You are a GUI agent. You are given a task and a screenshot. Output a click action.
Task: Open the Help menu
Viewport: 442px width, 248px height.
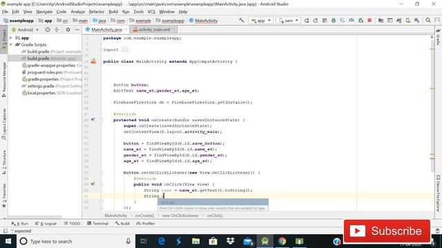(x=183, y=12)
